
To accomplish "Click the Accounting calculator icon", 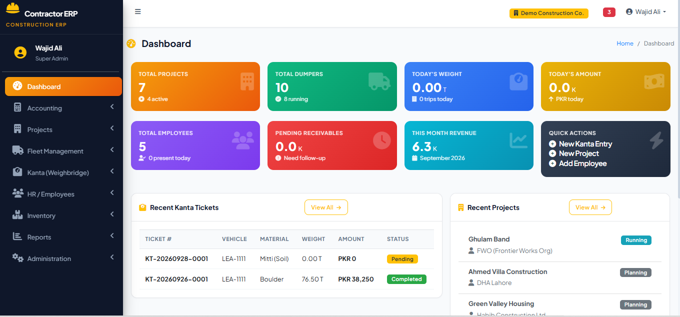I will [17, 107].
